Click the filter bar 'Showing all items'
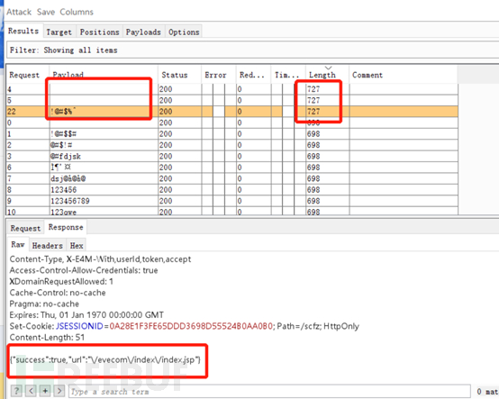The height and width of the screenshot is (399, 499). (x=253, y=50)
